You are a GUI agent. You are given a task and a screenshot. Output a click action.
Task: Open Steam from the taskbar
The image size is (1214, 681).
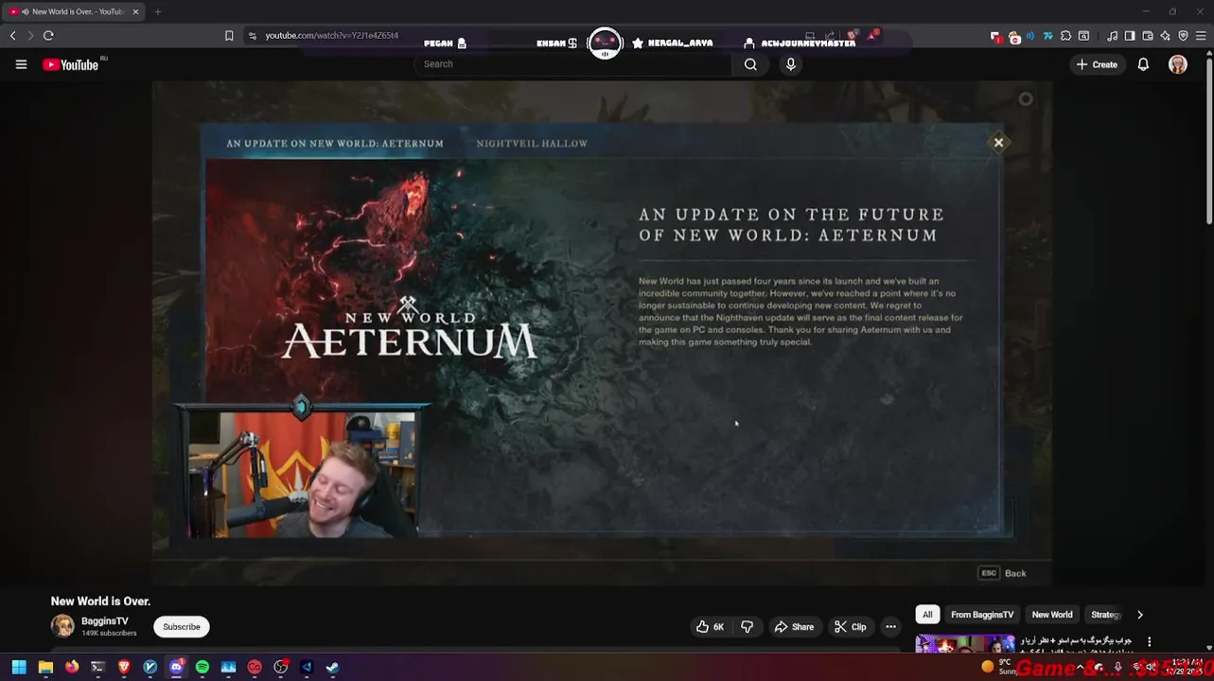click(332, 667)
